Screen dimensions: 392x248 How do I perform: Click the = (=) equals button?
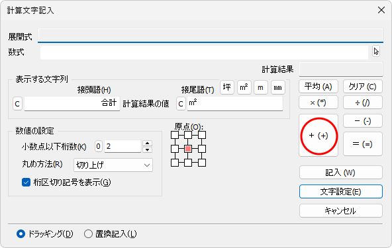[362, 144]
